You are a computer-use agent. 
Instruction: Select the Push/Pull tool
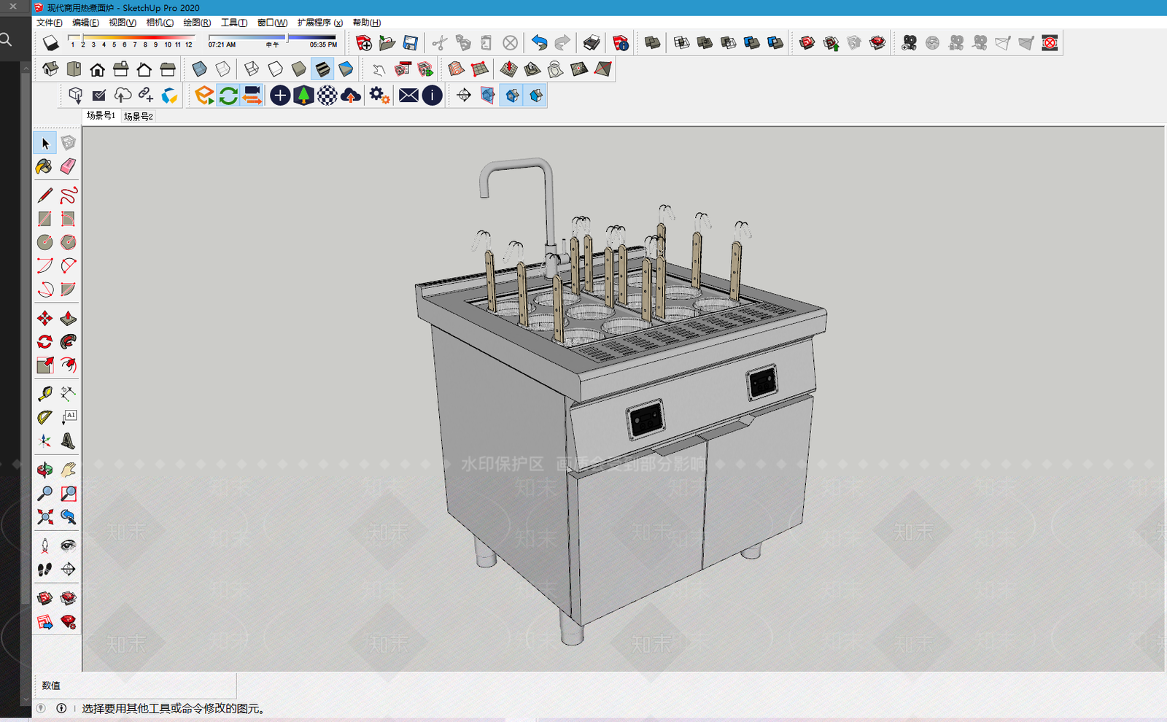pyautogui.click(x=68, y=318)
